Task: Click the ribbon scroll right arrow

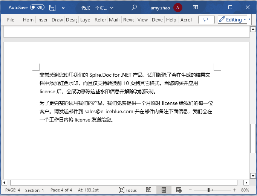Action: click(x=249, y=20)
